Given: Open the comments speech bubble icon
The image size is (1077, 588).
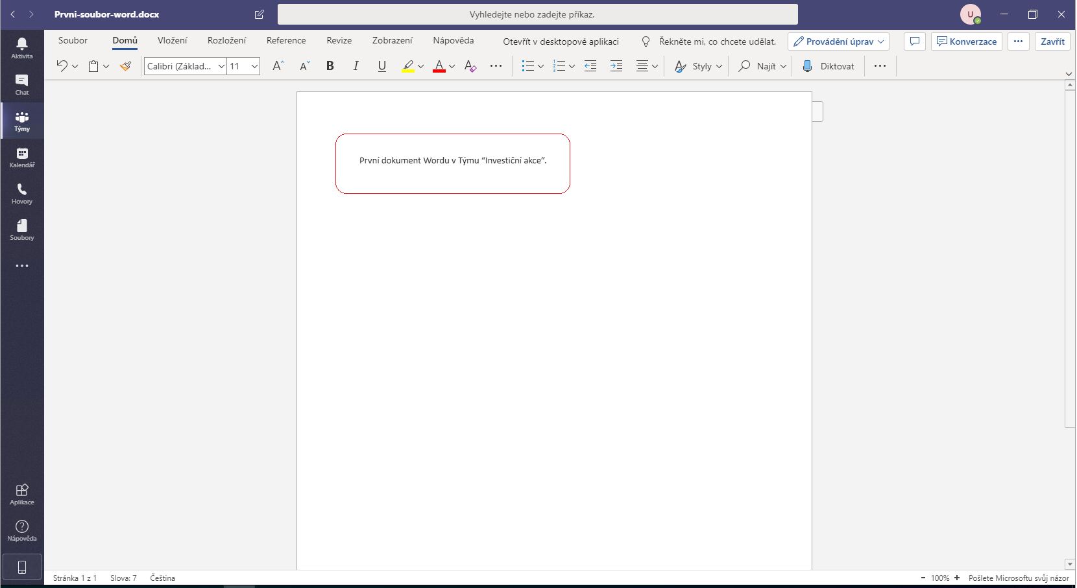Looking at the screenshot, I should [915, 41].
